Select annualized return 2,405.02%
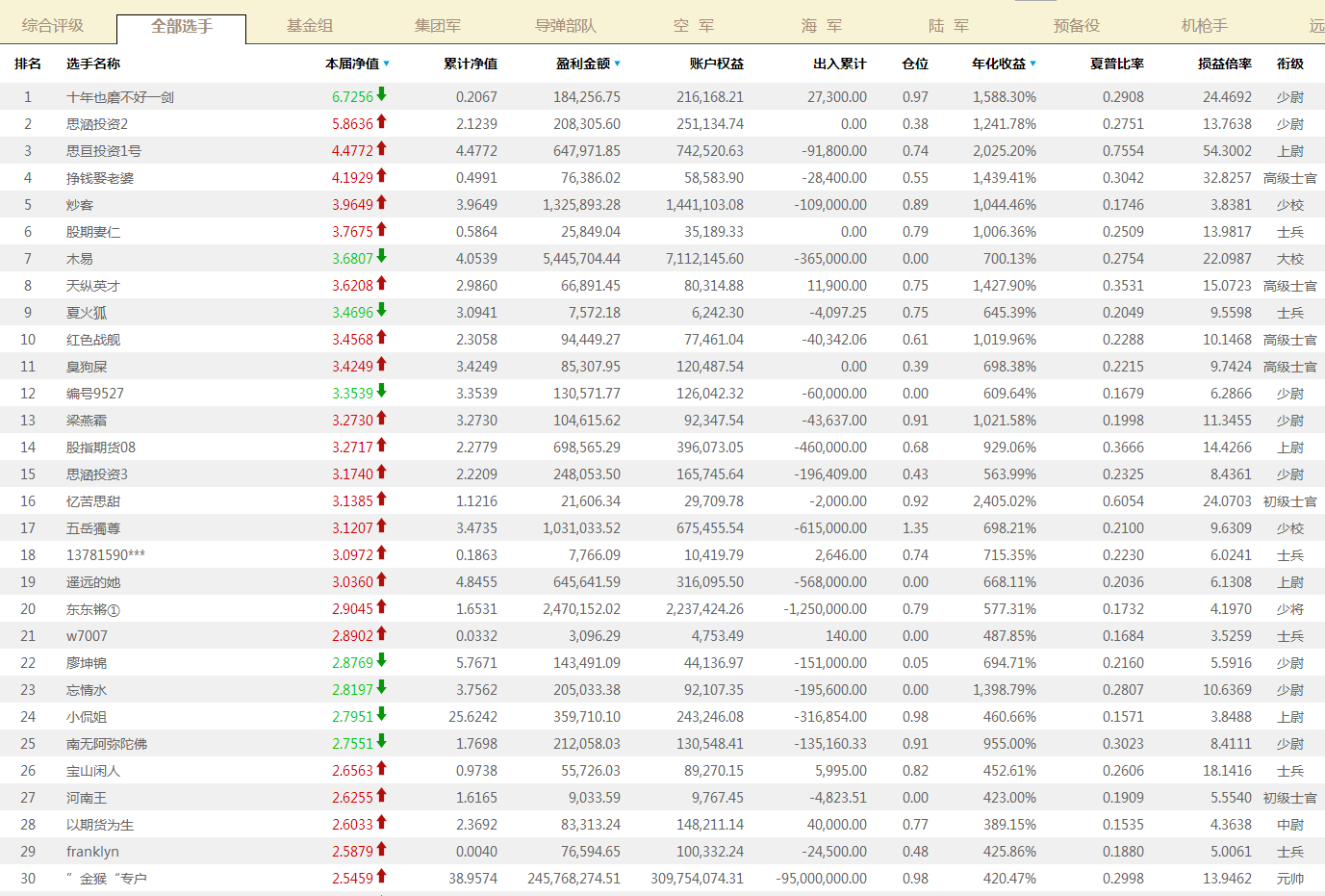1325x896 pixels. tap(1005, 501)
